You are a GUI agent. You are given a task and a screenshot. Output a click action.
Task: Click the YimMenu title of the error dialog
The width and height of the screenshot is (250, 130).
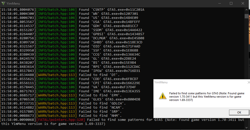(x=161, y=82)
